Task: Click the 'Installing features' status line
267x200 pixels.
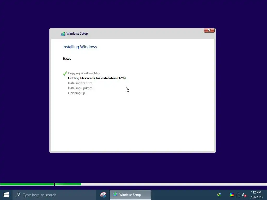Action: click(80, 83)
